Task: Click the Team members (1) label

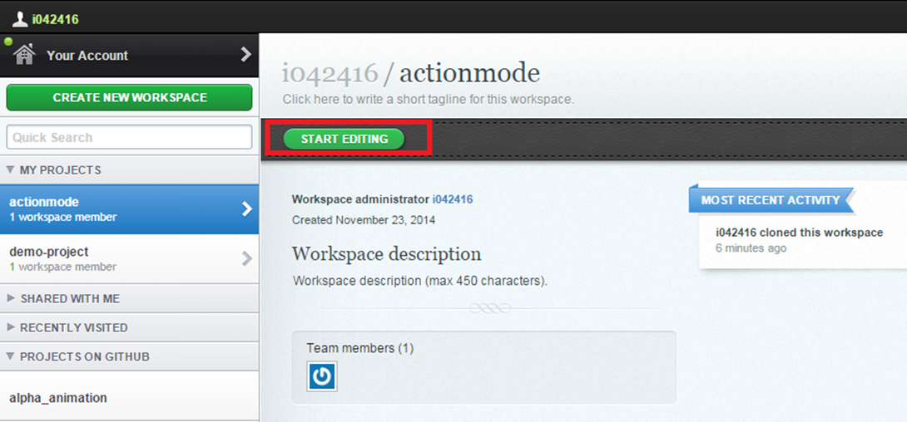Action: pos(360,348)
